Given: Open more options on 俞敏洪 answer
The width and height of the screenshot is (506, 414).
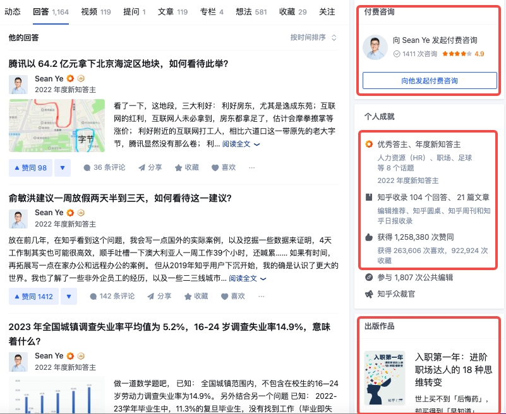Looking at the screenshot, I should coord(262,296).
